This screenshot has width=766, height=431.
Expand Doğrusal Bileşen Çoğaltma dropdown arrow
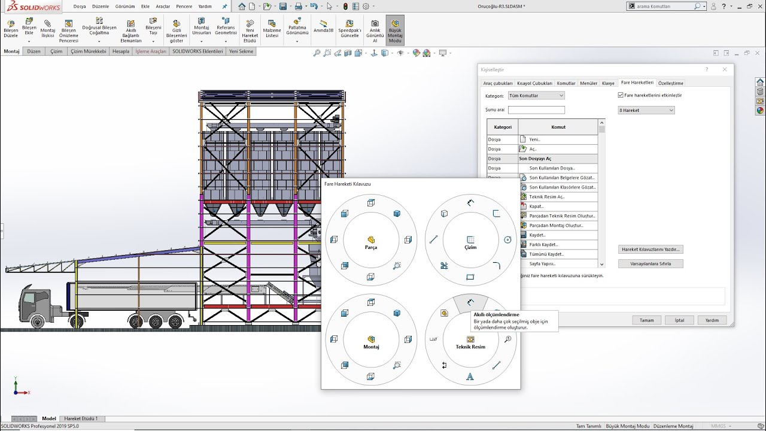(x=99, y=41)
